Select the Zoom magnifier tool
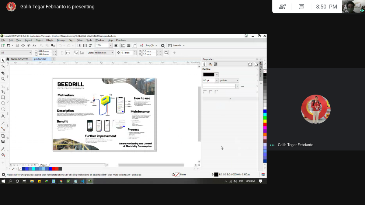The image size is (365, 205). pos(3,79)
